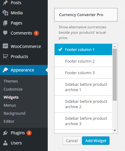The image size is (125, 151).
Task: Click the WooCommerce Woo icon
Action: pyautogui.click(x=5, y=46)
